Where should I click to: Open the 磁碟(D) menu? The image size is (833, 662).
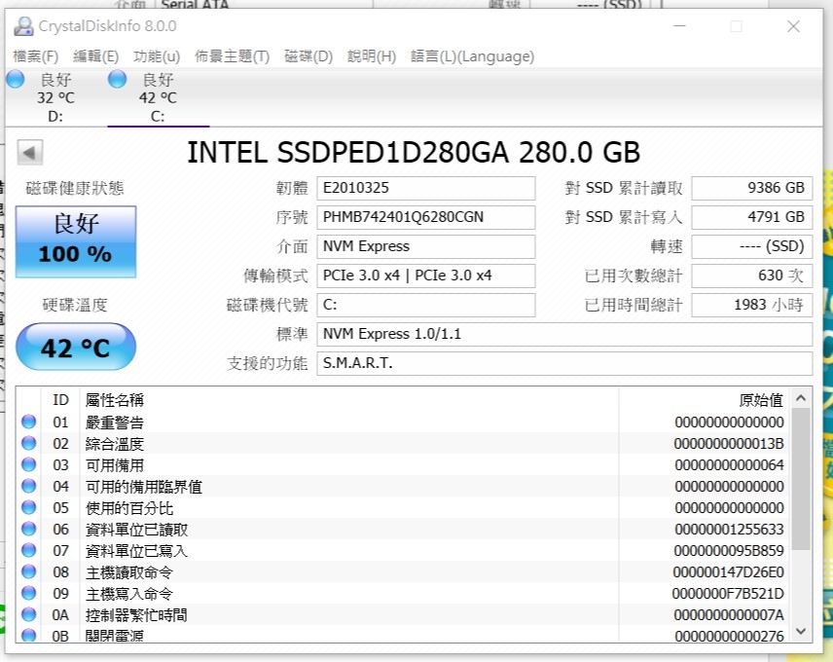click(x=308, y=56)
